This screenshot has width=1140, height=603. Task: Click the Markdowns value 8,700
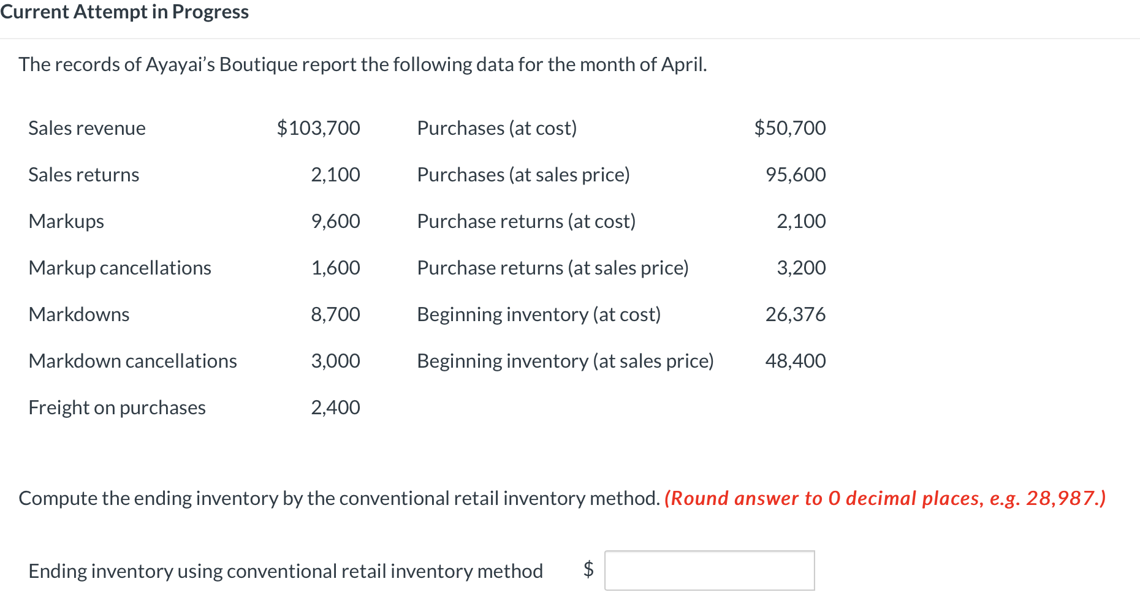335,314
